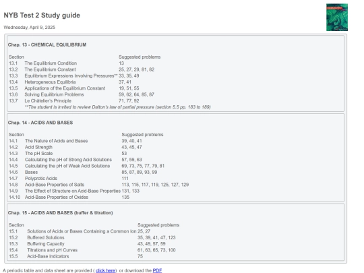The width and height of the screenshot is (364, 273).
Task: Select the Chap. 13 Chemical Equilibrium heading
Action: point(47,44)
